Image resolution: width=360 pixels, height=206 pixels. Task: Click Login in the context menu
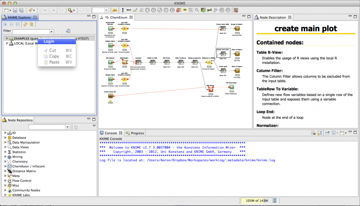(x=49, y=41)
